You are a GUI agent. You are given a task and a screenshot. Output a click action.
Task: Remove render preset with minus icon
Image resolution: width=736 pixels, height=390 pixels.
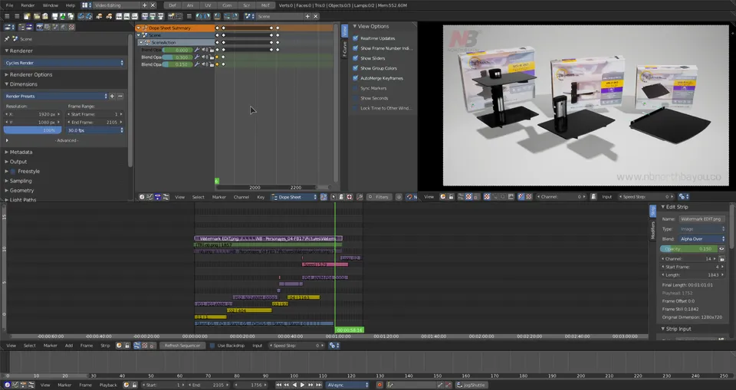120,97
